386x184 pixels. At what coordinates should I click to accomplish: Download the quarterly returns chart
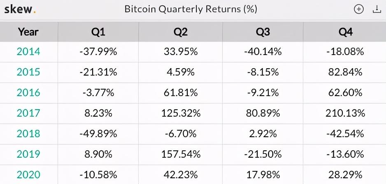[377, 9]
